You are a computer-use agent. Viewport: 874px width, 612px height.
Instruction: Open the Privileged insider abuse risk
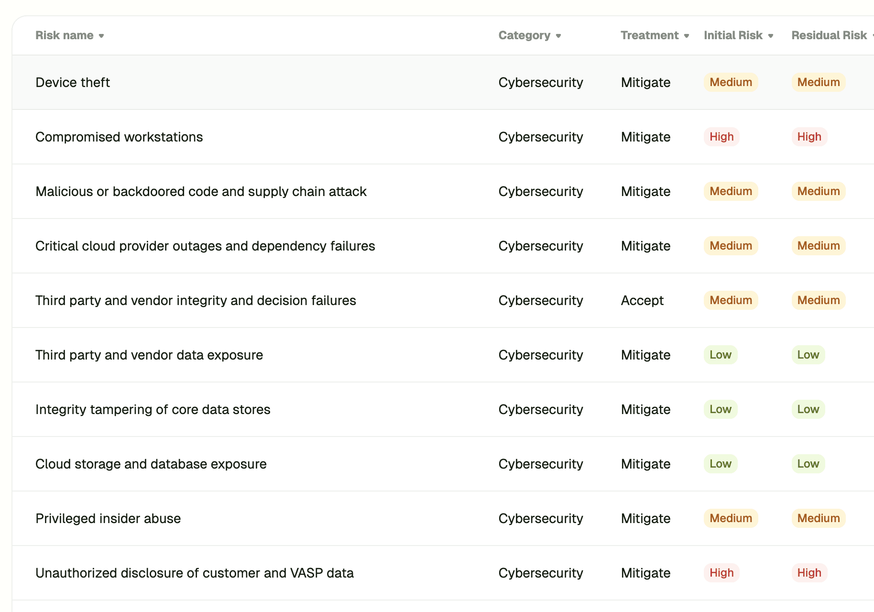[x=443, y=518]
